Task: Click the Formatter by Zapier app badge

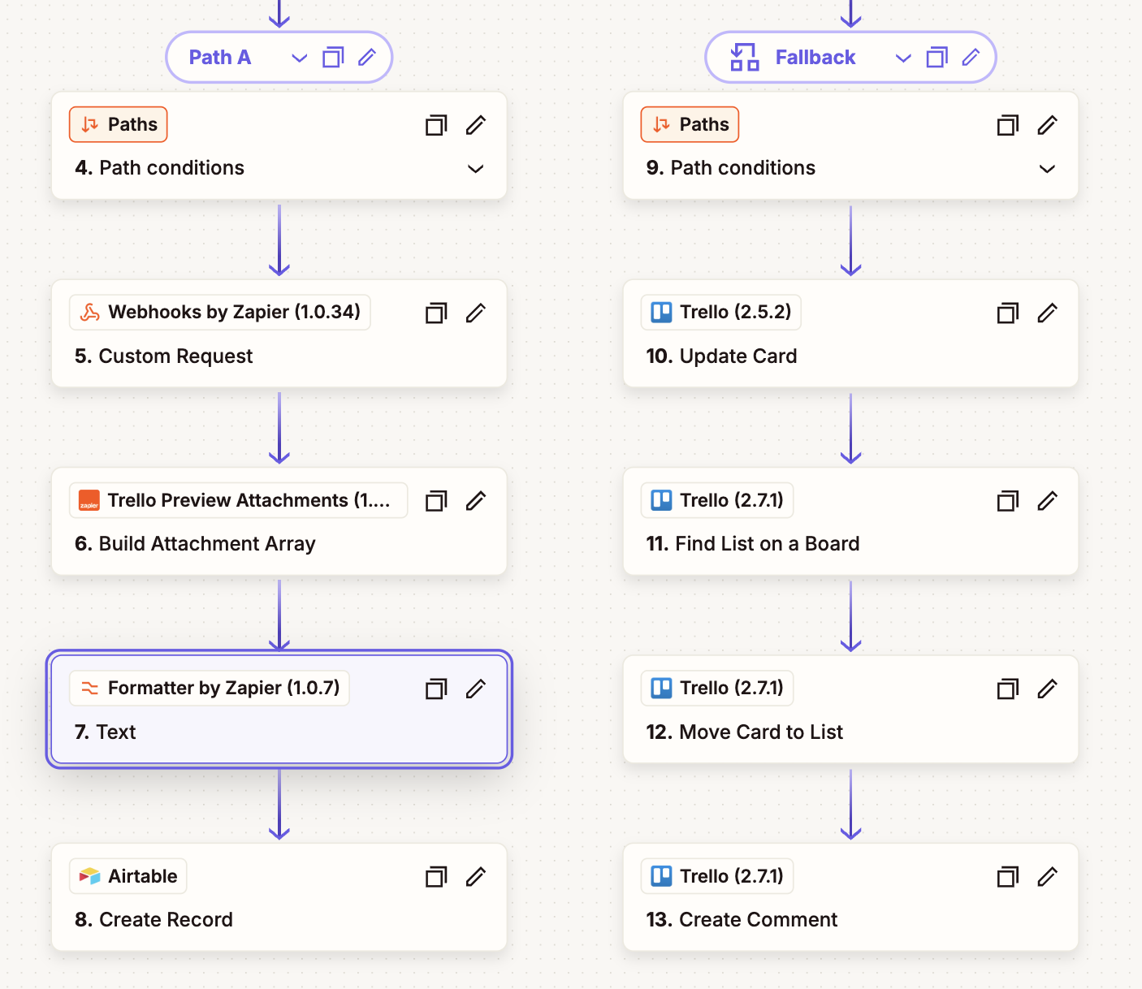Action: click(x=210, y=689)
